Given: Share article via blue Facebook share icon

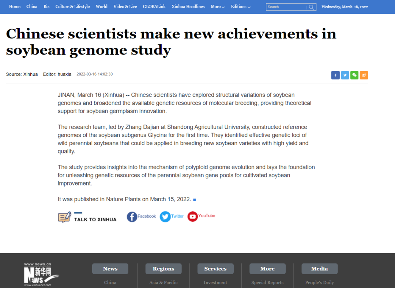Looking at the screenshot, I should tap(335, 75).
